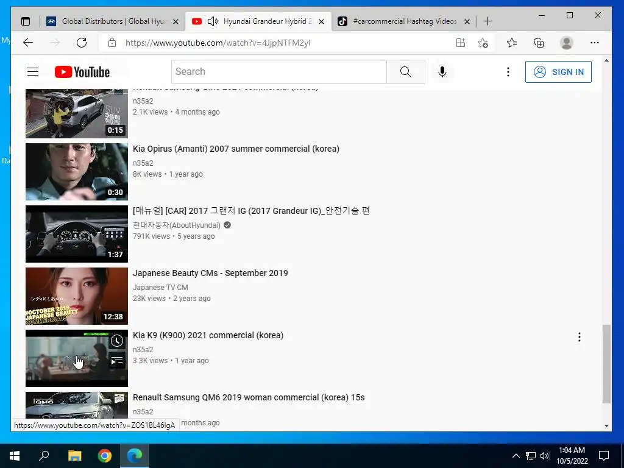
Task: Open the 2017 Grandeur IG video thumbnail
Action: [77, 233]
